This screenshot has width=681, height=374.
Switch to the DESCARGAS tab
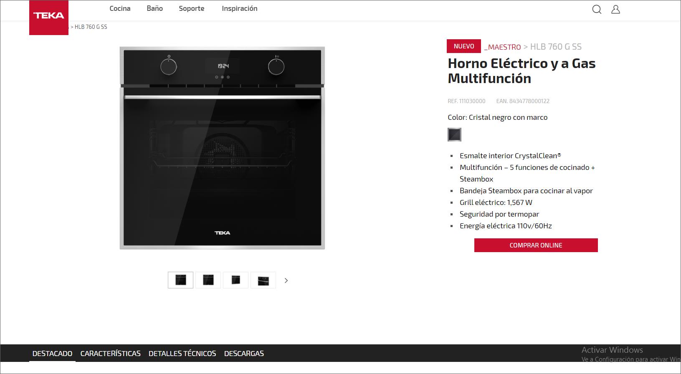click(x=244, y=354)
